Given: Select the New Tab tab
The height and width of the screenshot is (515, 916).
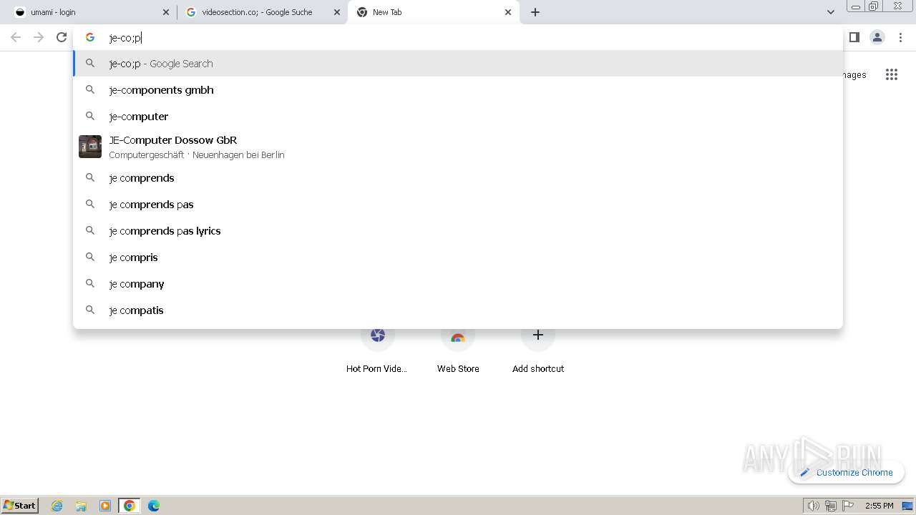Looking at the screenshot, I should coord(434,12).
